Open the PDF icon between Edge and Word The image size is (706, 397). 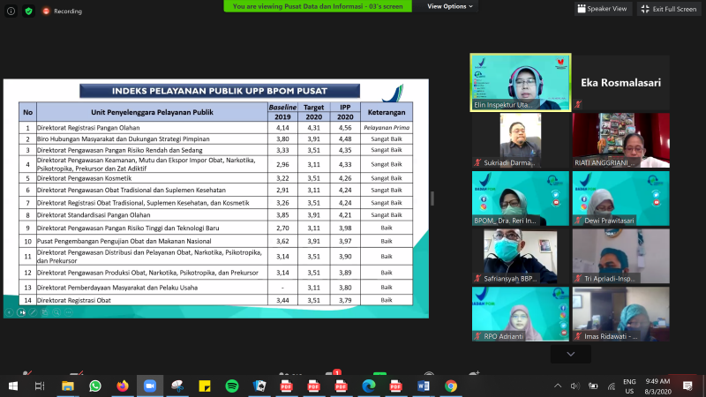point(395,386)
